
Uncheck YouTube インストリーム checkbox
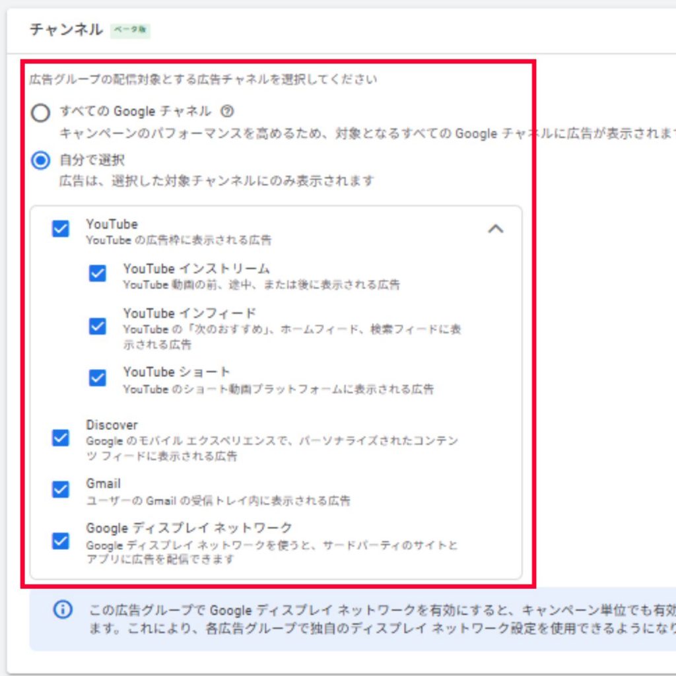98,273
